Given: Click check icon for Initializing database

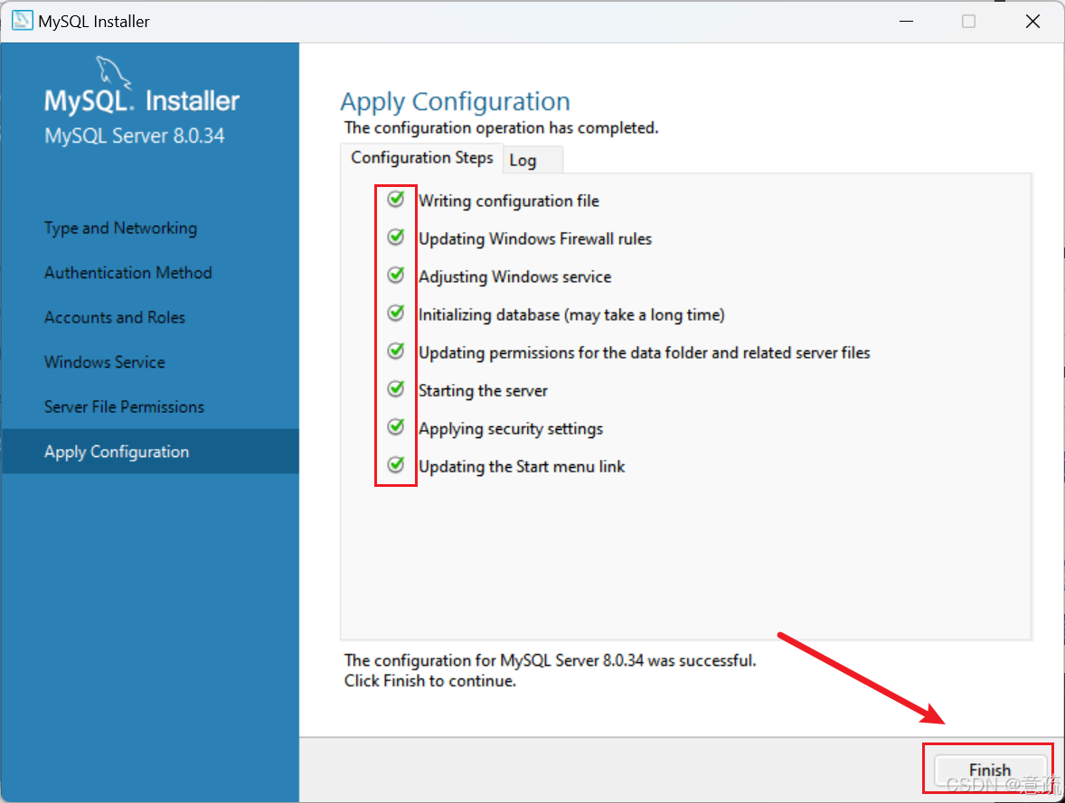Looking at the screenshot, I should (396, 313).
